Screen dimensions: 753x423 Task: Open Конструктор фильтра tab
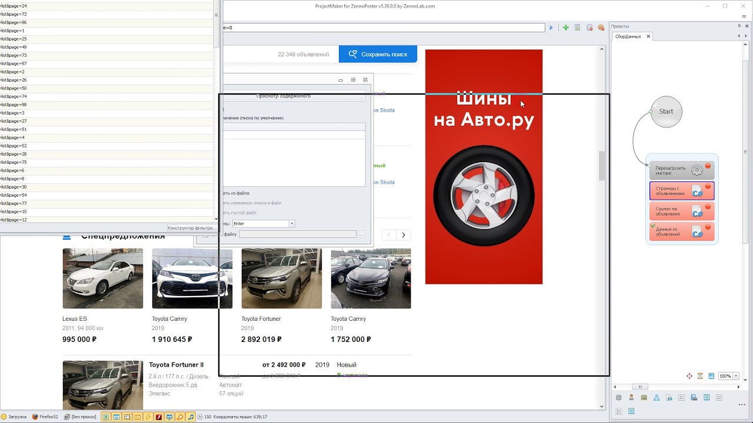[192, 228]
